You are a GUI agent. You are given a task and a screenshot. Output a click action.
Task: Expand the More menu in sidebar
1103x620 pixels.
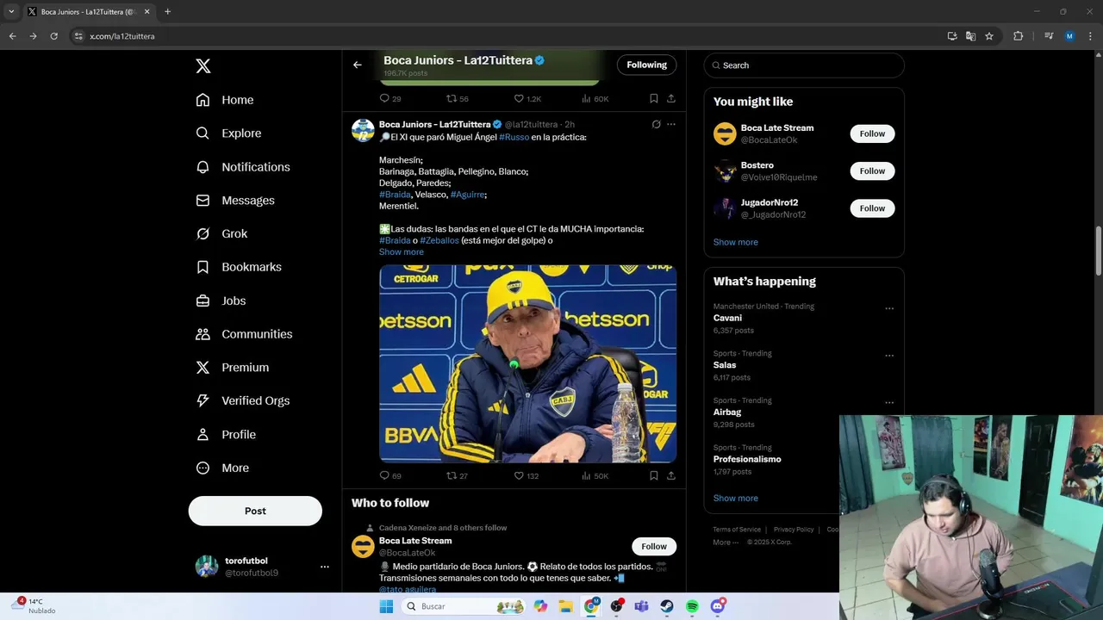(x=222, y=468)
